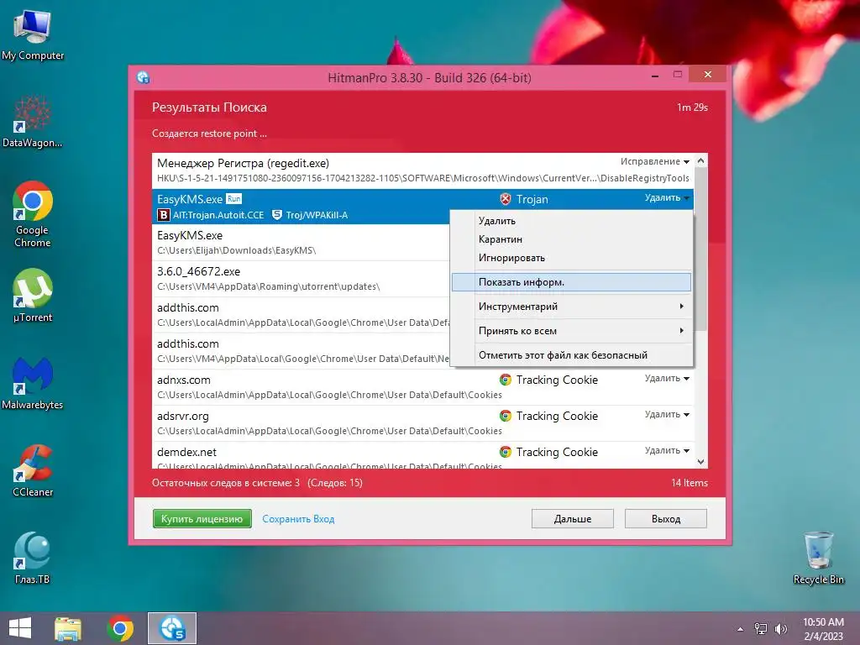Screen dimensions: 860x645
Task: Click the taskbar clock showing 10:50 AM
Action: 823,629
